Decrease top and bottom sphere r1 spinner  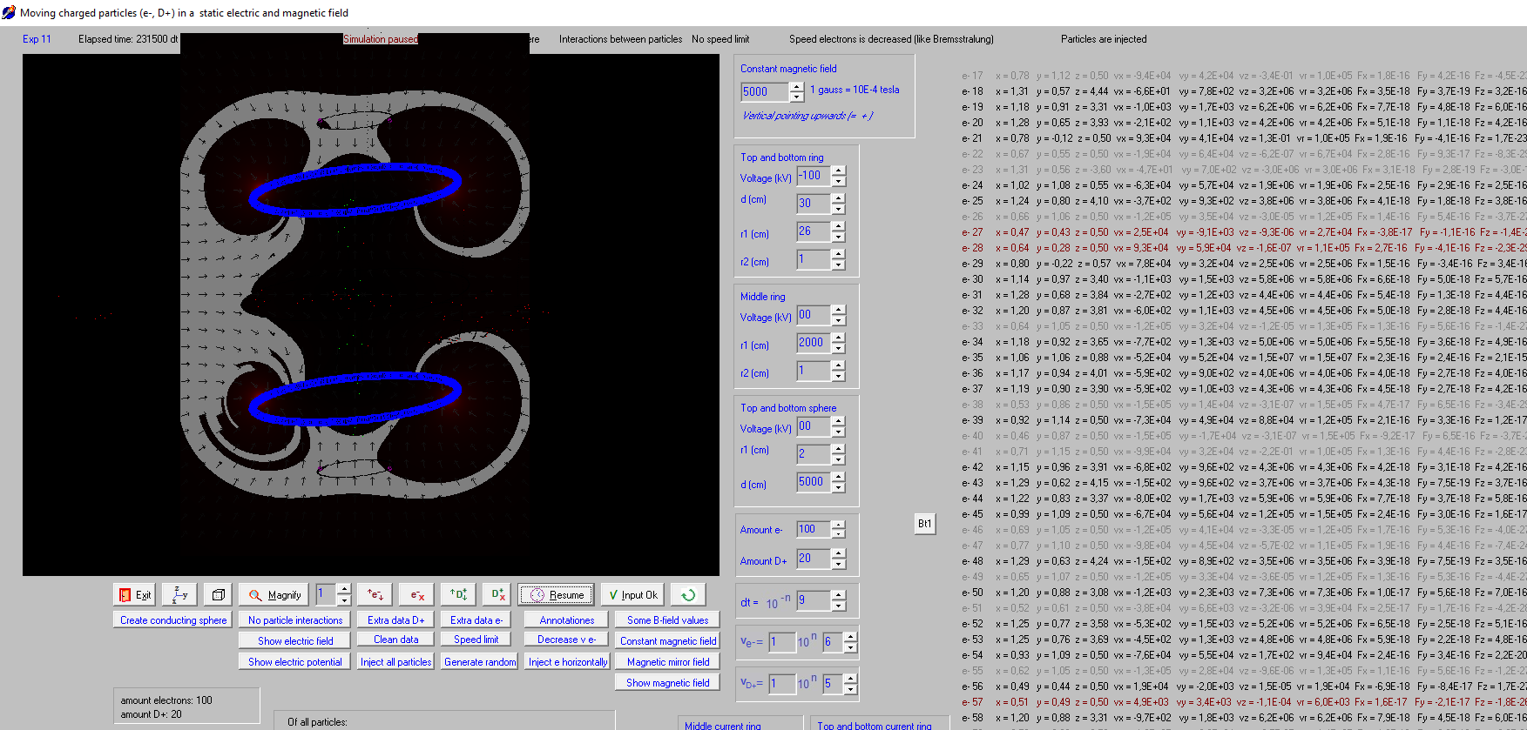click(x=838, y=459)
